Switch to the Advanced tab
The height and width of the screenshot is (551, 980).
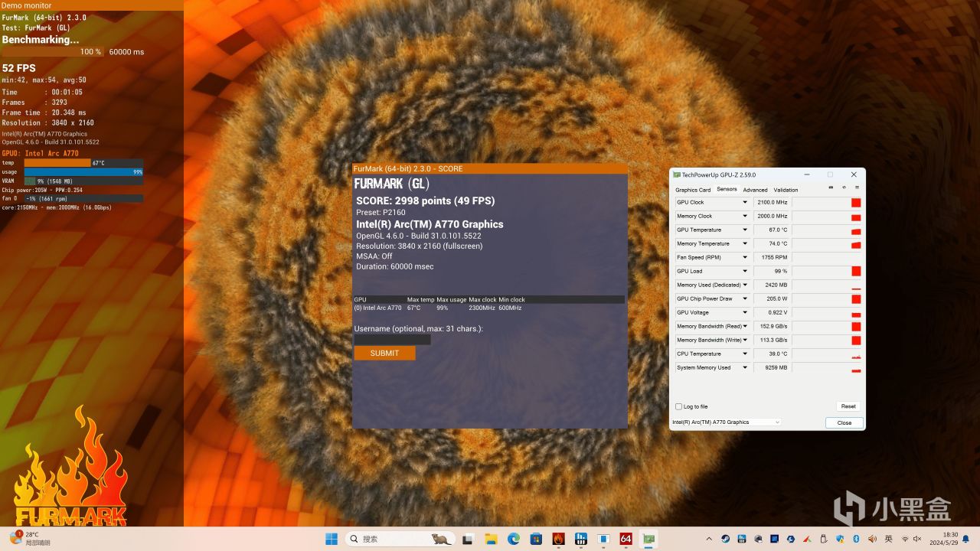coord(755,190)
